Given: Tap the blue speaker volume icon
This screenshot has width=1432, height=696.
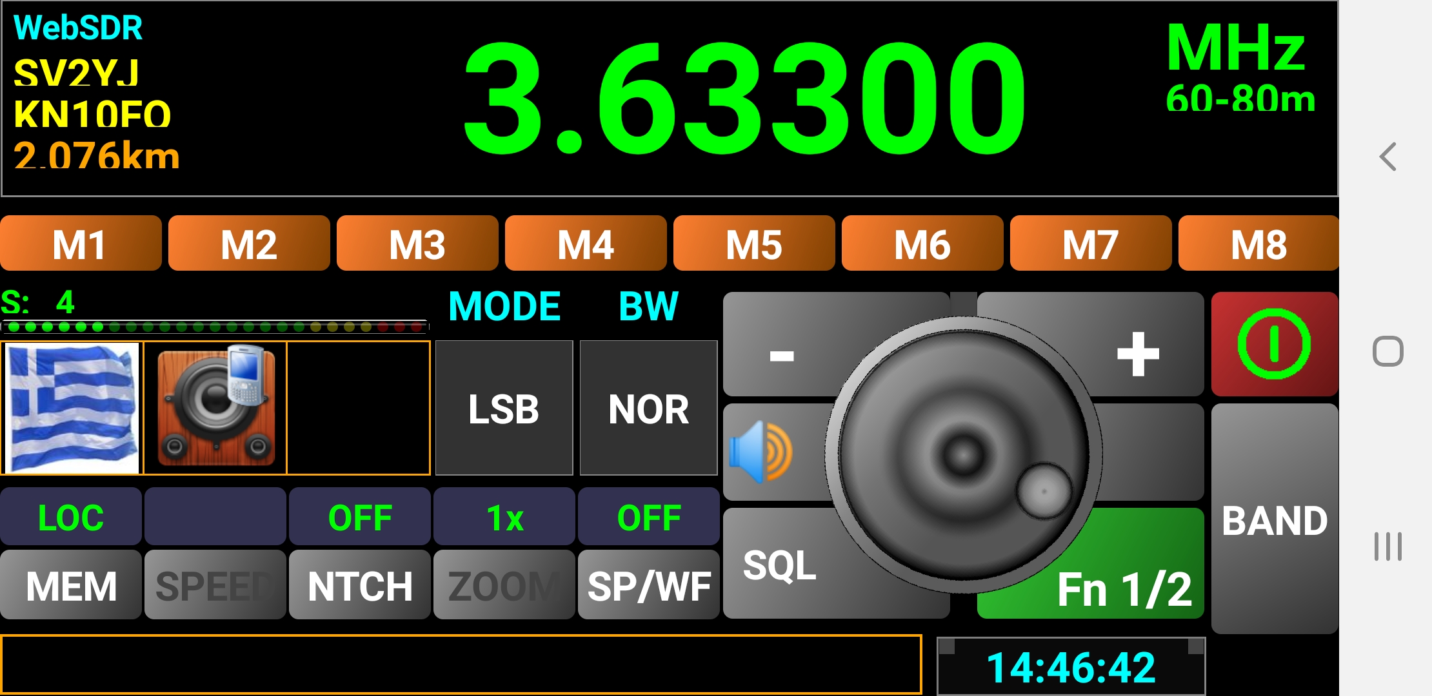Looking at the screenshot, I should (x=761, y=452).
